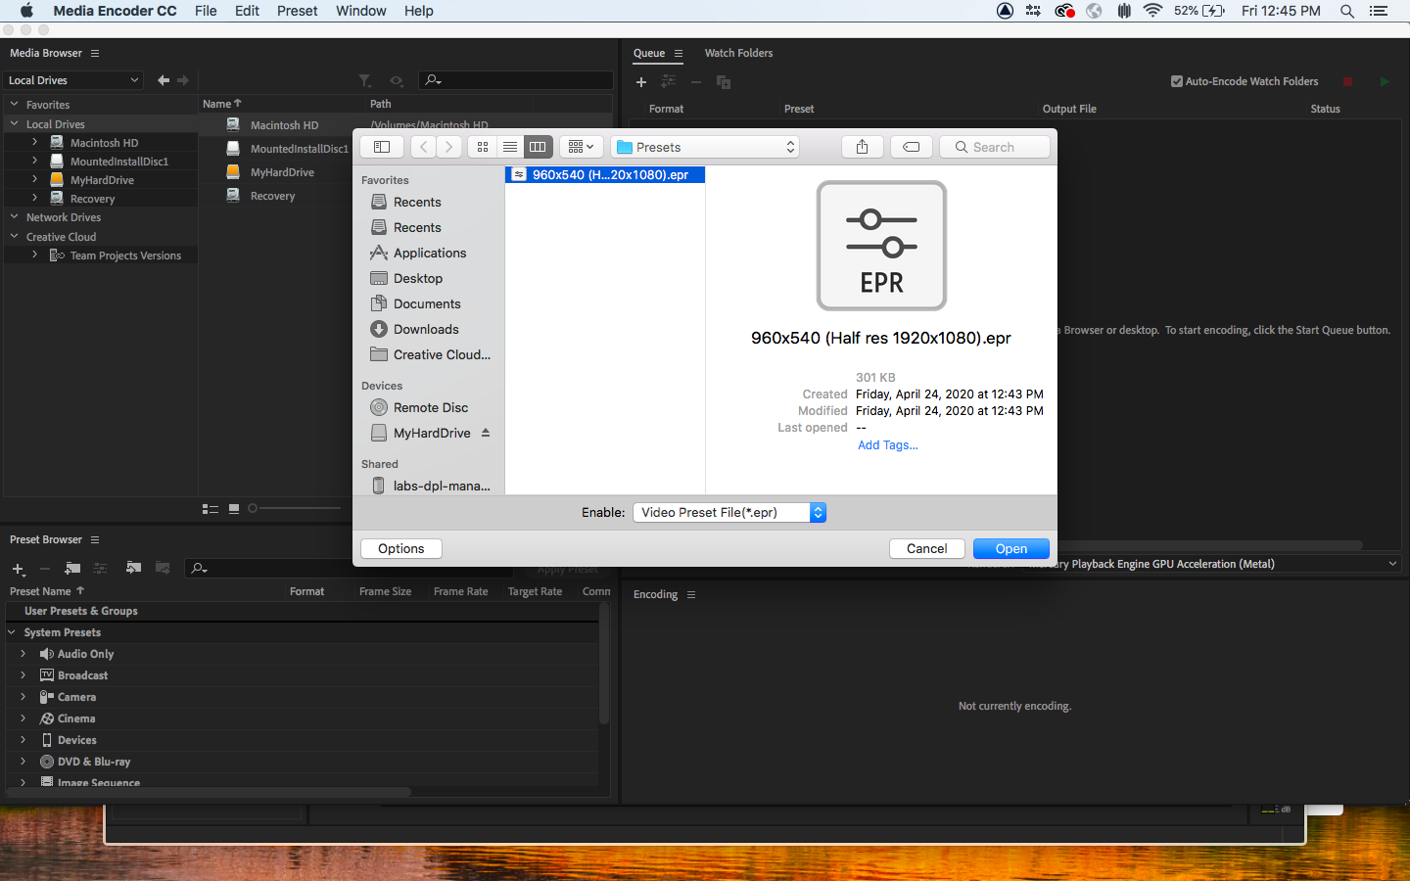The width and height of the screenshot is (1410, 881).
Task: Click Media Browser file type filter icon
Action: (365, 80)
